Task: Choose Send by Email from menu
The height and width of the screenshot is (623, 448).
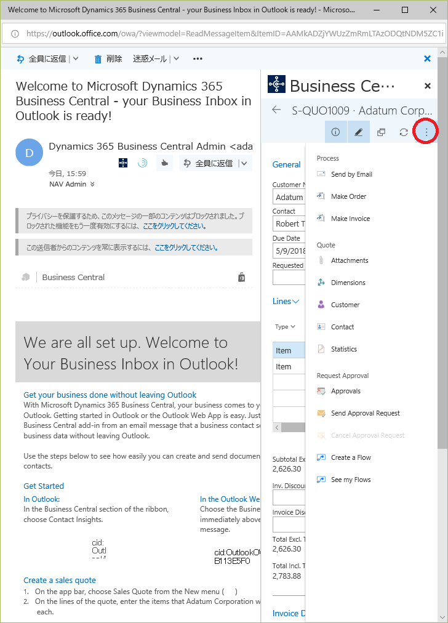Action: click(x=351, y=174)
